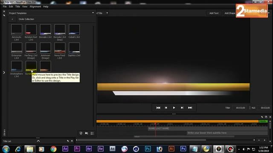This screenshot has width=273, height=153.
Task: Open Google Chrome from the taskbar
Action: (53, 149)
